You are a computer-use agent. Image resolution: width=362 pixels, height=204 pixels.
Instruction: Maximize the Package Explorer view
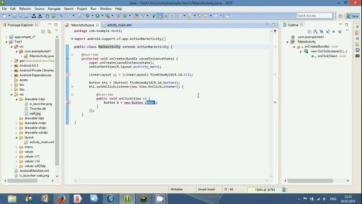tap(56, 24)
